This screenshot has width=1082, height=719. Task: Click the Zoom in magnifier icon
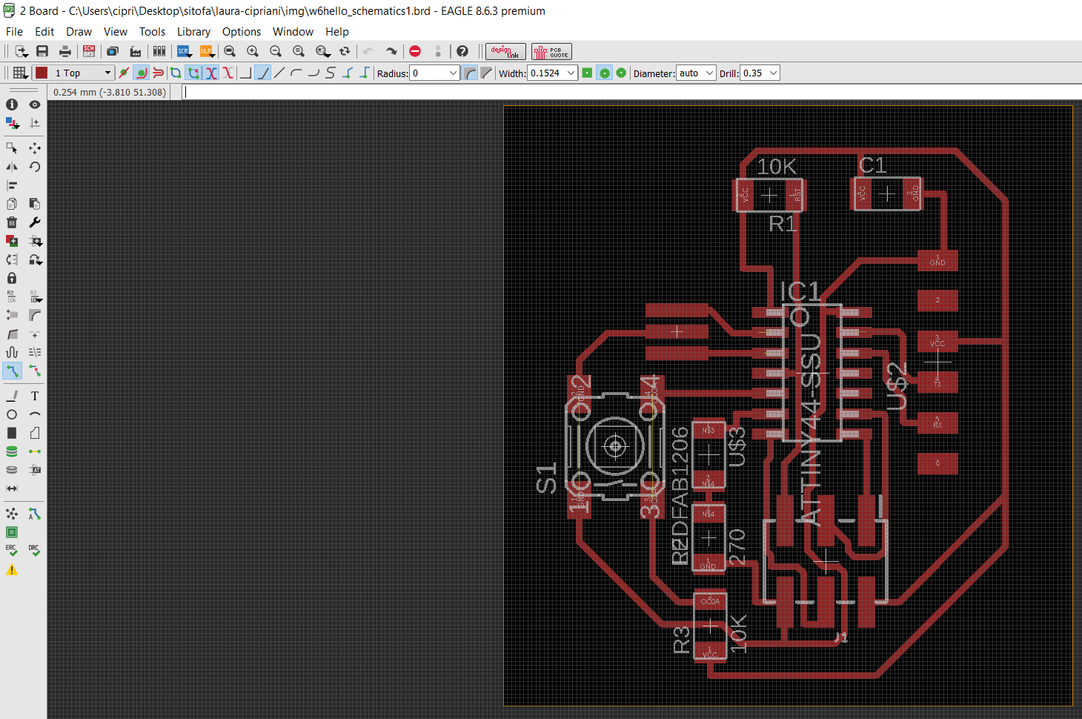click(253, 51)
